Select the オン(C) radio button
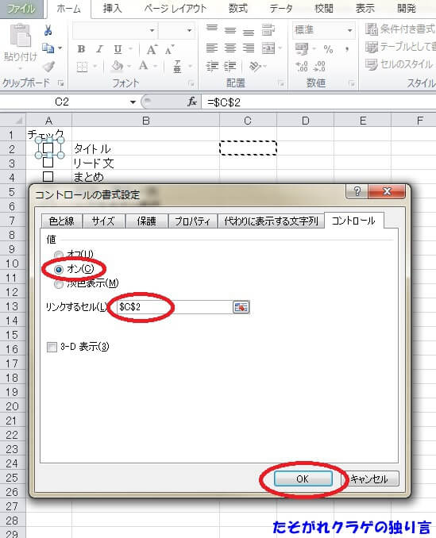The width and height of the screenshot is (436, 538). tap(59, 269)
